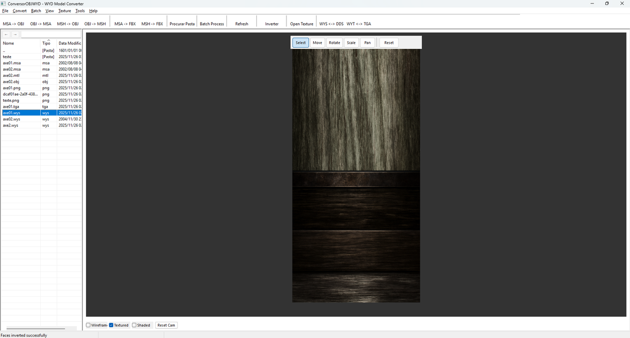This screenshot has width=630, height=338.
Task: Enable the Shaded checkbox
Action: click(x=134, y=325)
